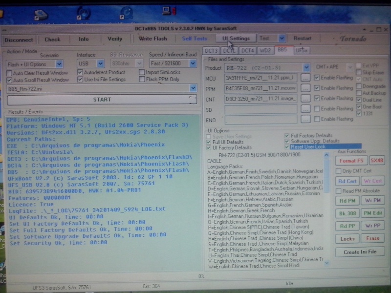The height and width of the screenshot is (293, 391).
Task: Click the Verify button
Action: (115, 39)
